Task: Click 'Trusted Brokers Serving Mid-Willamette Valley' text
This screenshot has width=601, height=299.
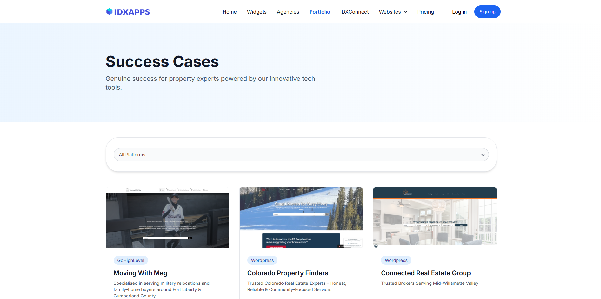Action: 430,283
